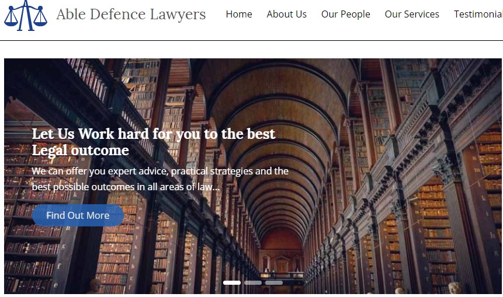Click the Find Out More button

(78, 215)
